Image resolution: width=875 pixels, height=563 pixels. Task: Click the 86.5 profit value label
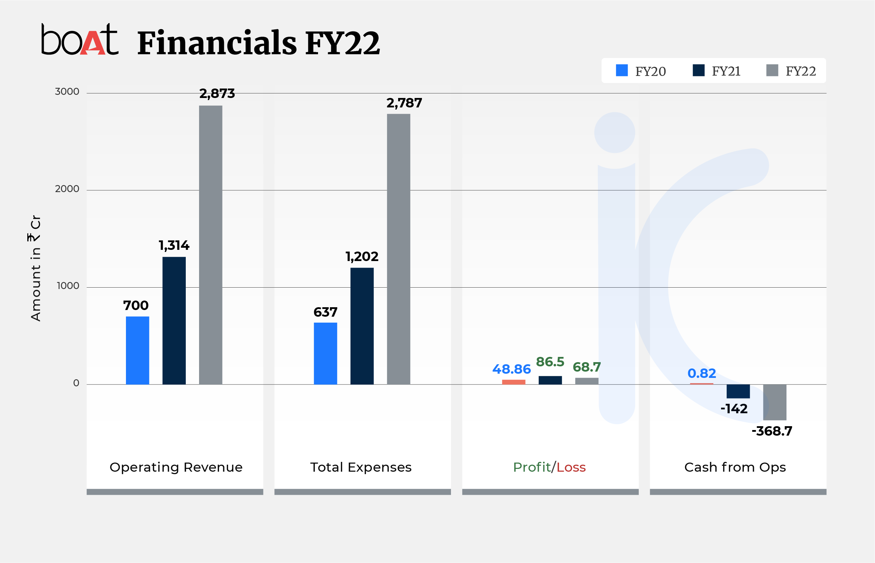pyautogui.click(x=550, y=362)
